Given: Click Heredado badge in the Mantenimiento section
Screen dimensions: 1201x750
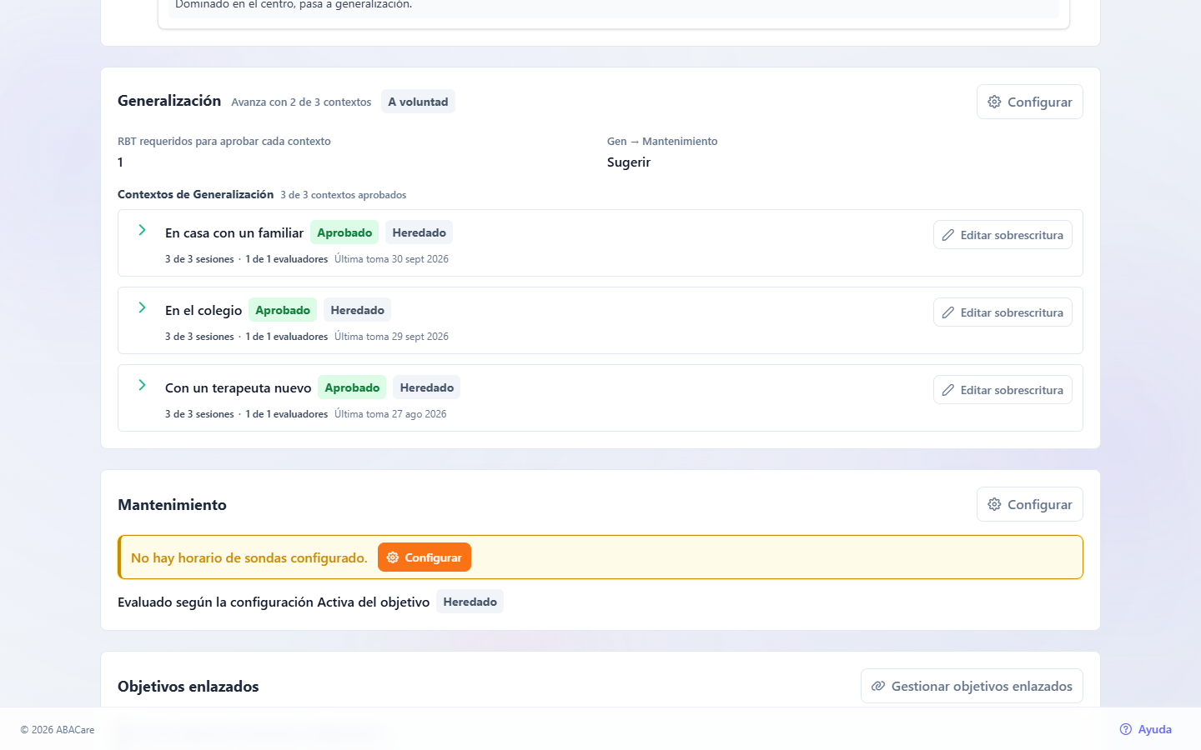Looking at the screenshot, I should point(470,602).
